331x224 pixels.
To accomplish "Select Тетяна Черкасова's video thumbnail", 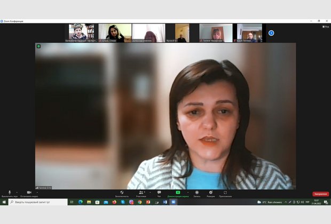I will (x=216, y=33).
